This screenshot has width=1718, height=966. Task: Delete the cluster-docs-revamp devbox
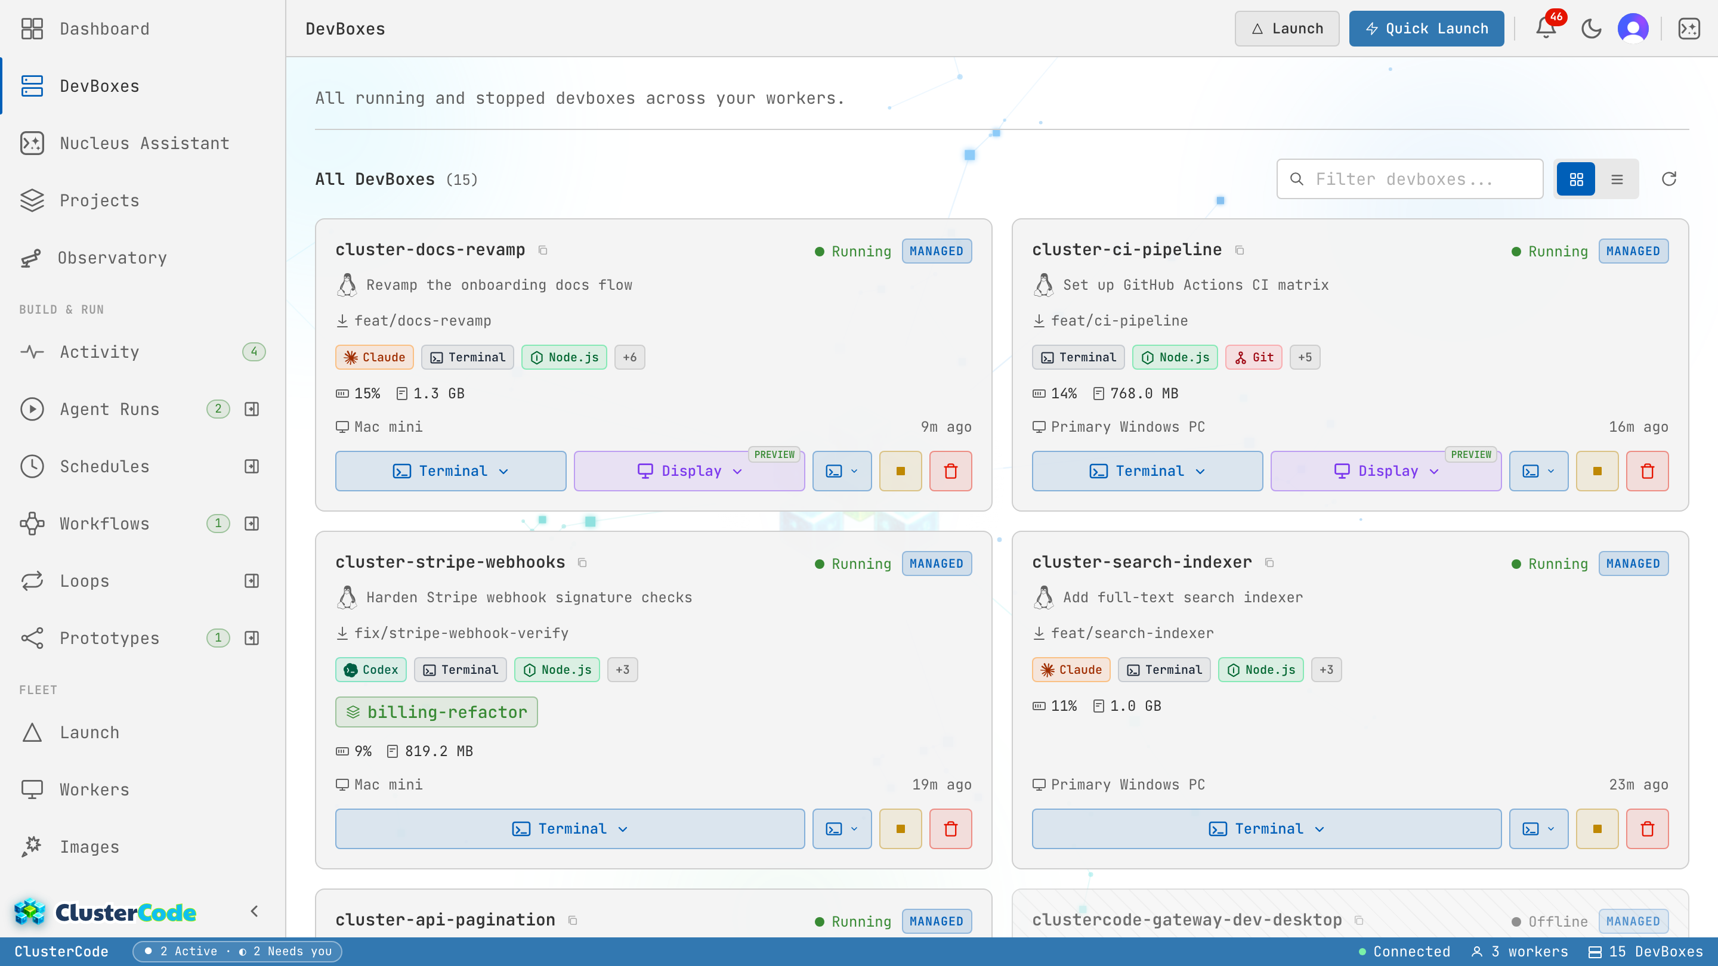point(950,471)
